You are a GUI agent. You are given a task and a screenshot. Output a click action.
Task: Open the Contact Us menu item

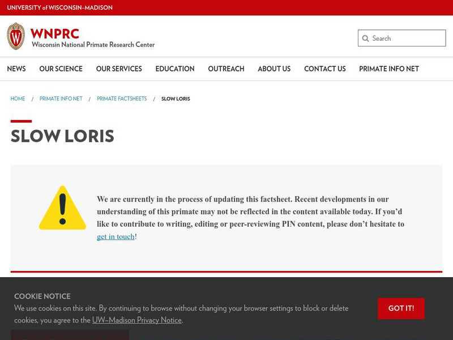click(324, 69)
